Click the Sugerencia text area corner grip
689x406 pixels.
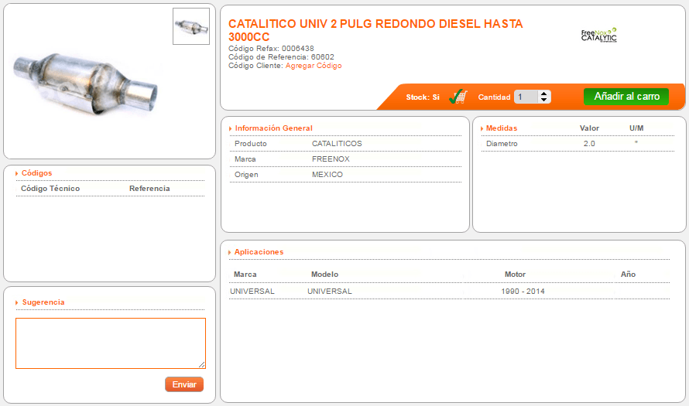click(202, 365)
